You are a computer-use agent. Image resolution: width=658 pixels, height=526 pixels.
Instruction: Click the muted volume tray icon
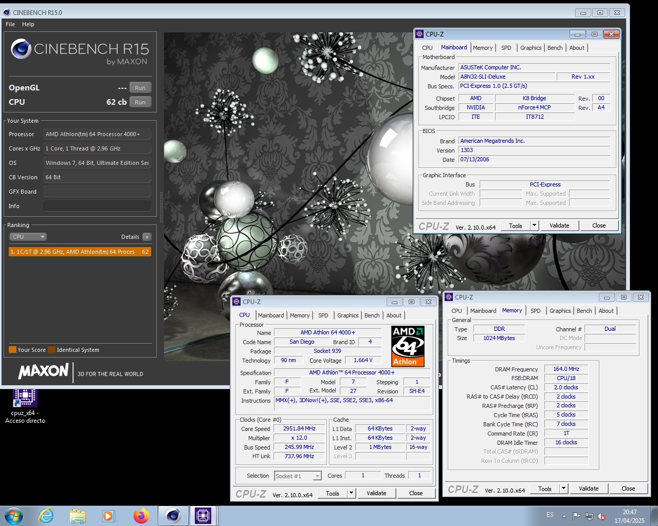click(x=601, y=516)
